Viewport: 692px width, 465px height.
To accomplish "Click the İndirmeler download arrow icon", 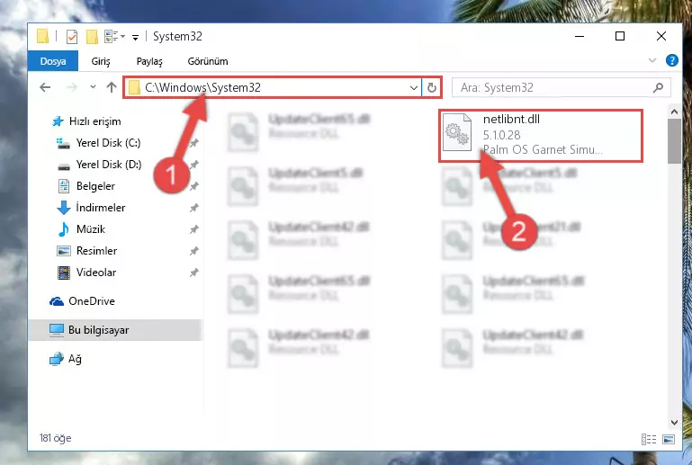I will (64, 208).
